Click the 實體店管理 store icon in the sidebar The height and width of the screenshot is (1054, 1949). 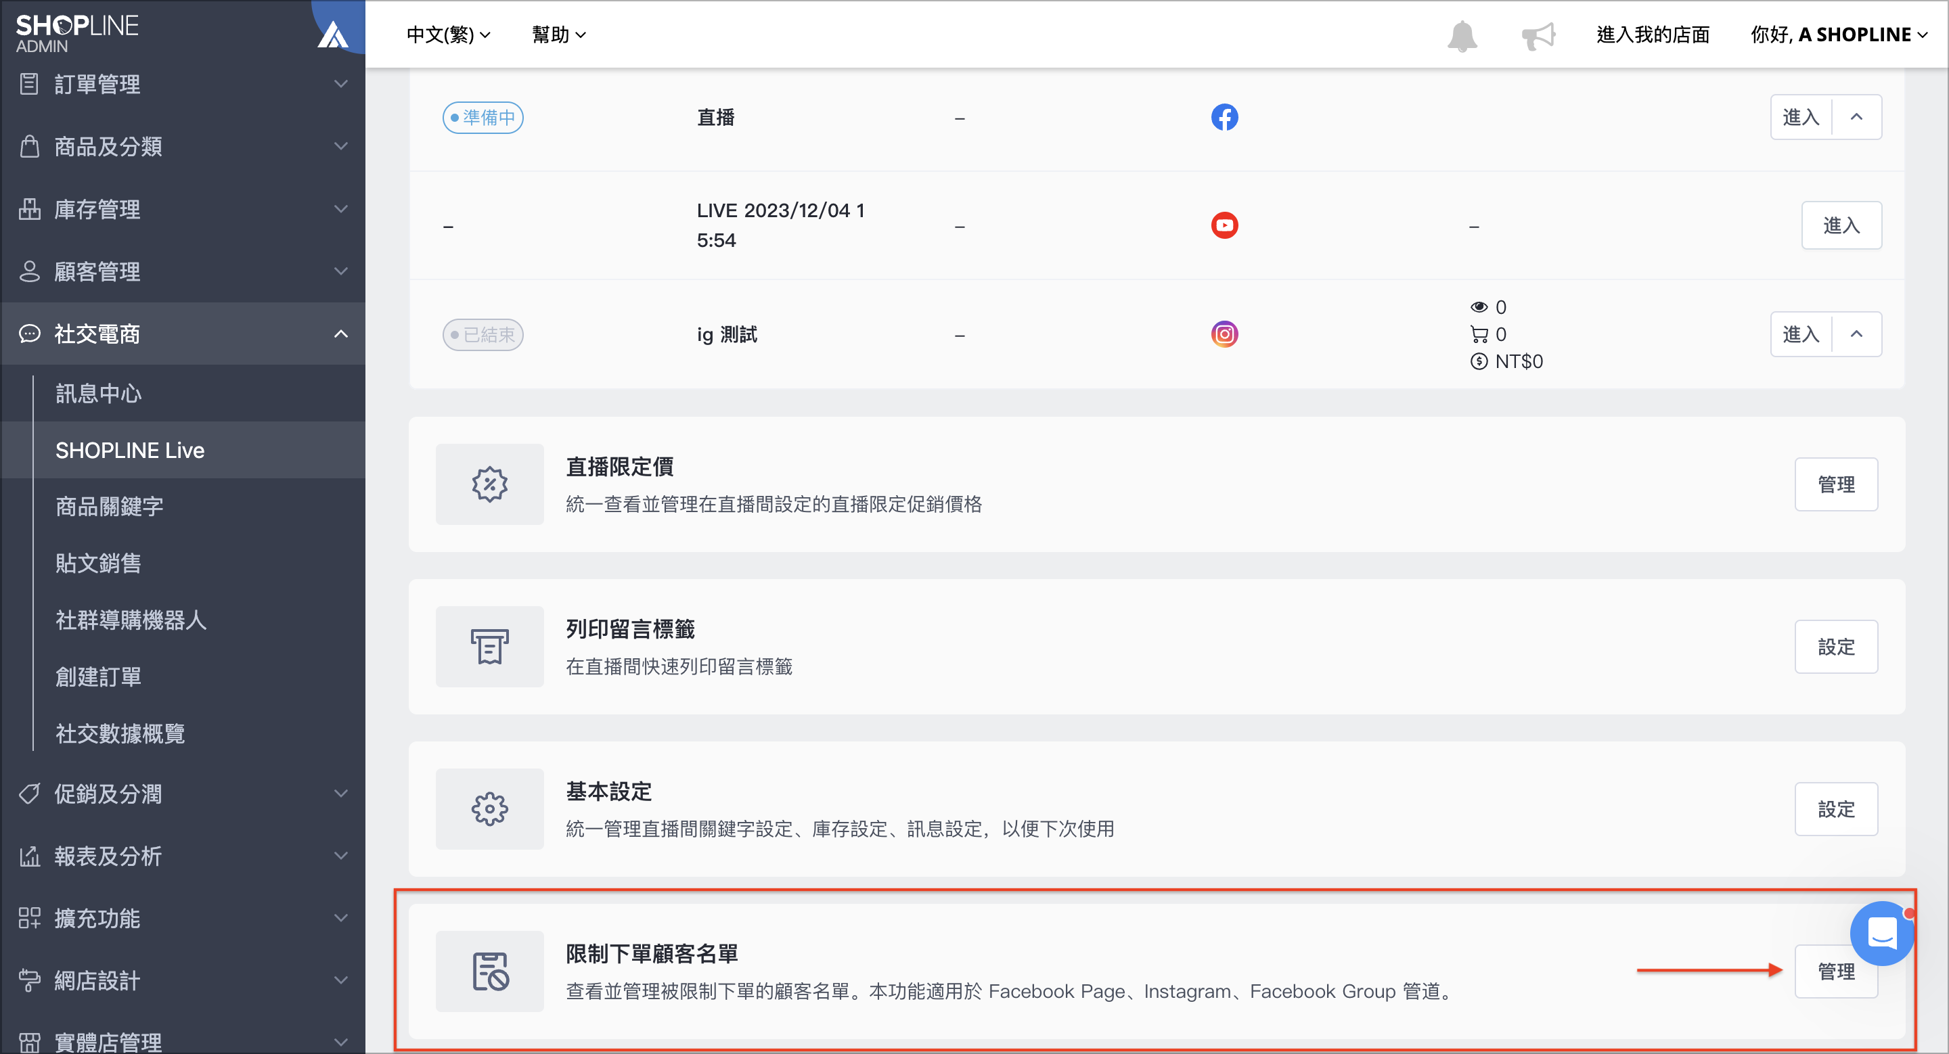(x=28, y=1042)
